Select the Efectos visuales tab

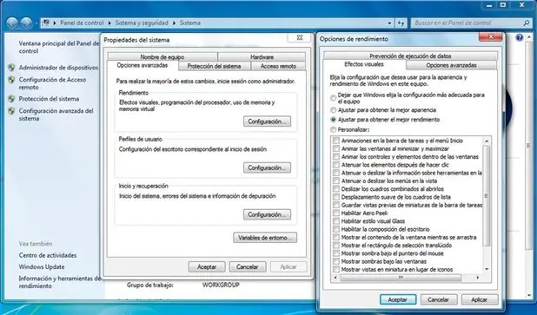[364, 64]
